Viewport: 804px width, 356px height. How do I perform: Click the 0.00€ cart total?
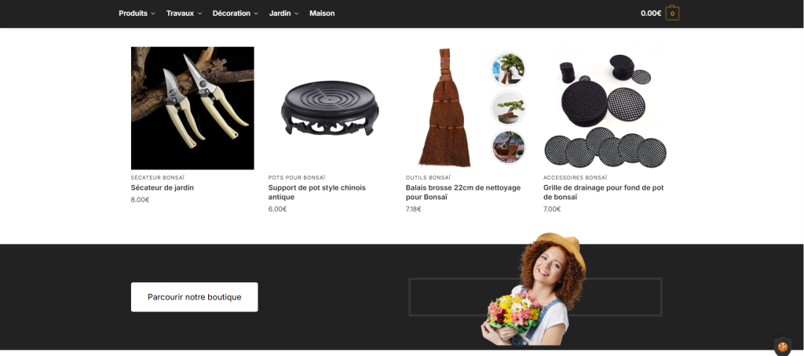(x=651, y=13)
